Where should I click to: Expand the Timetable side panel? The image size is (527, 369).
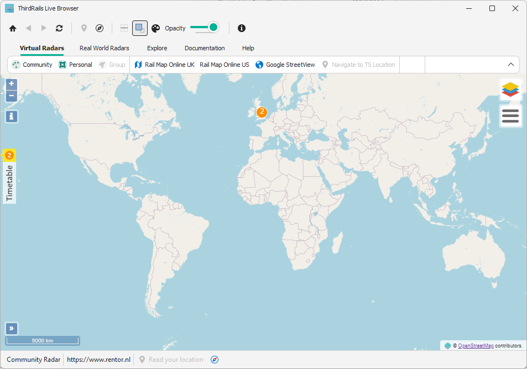pos(9,183)
